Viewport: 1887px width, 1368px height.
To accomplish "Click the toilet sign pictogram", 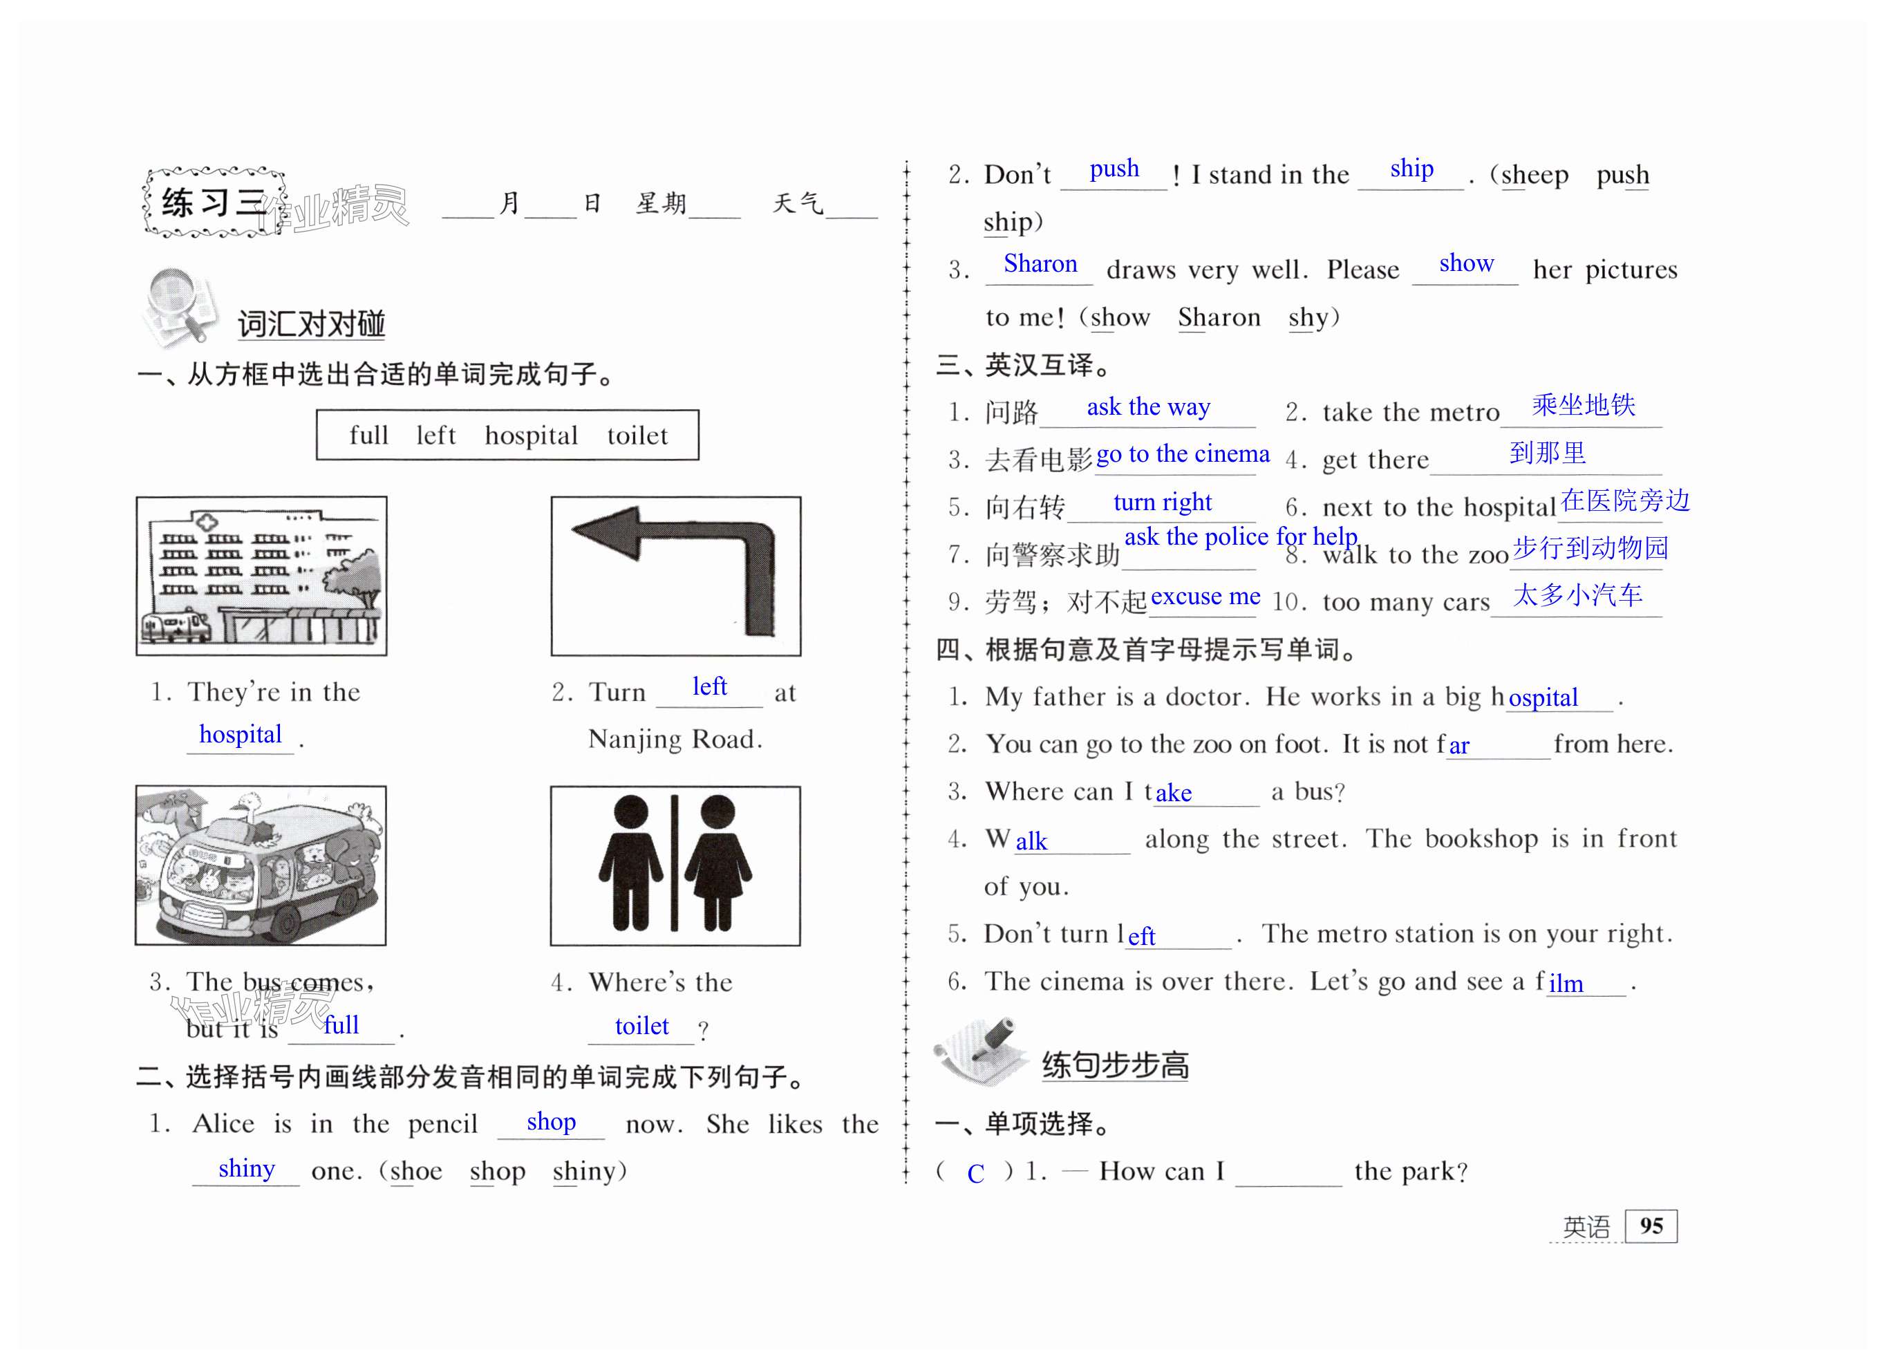I will (675, 865).
